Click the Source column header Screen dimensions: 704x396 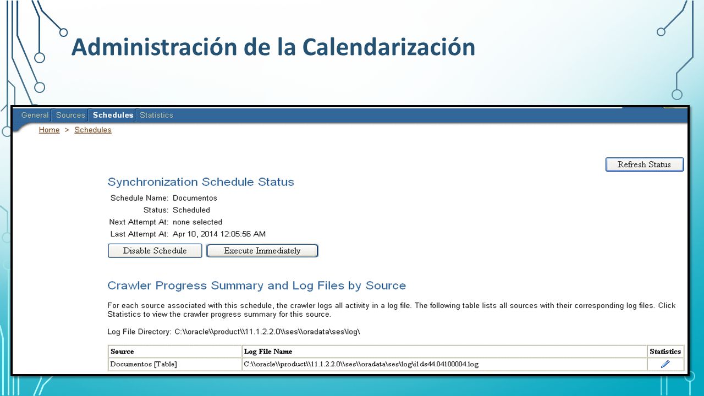pos(175,351)
